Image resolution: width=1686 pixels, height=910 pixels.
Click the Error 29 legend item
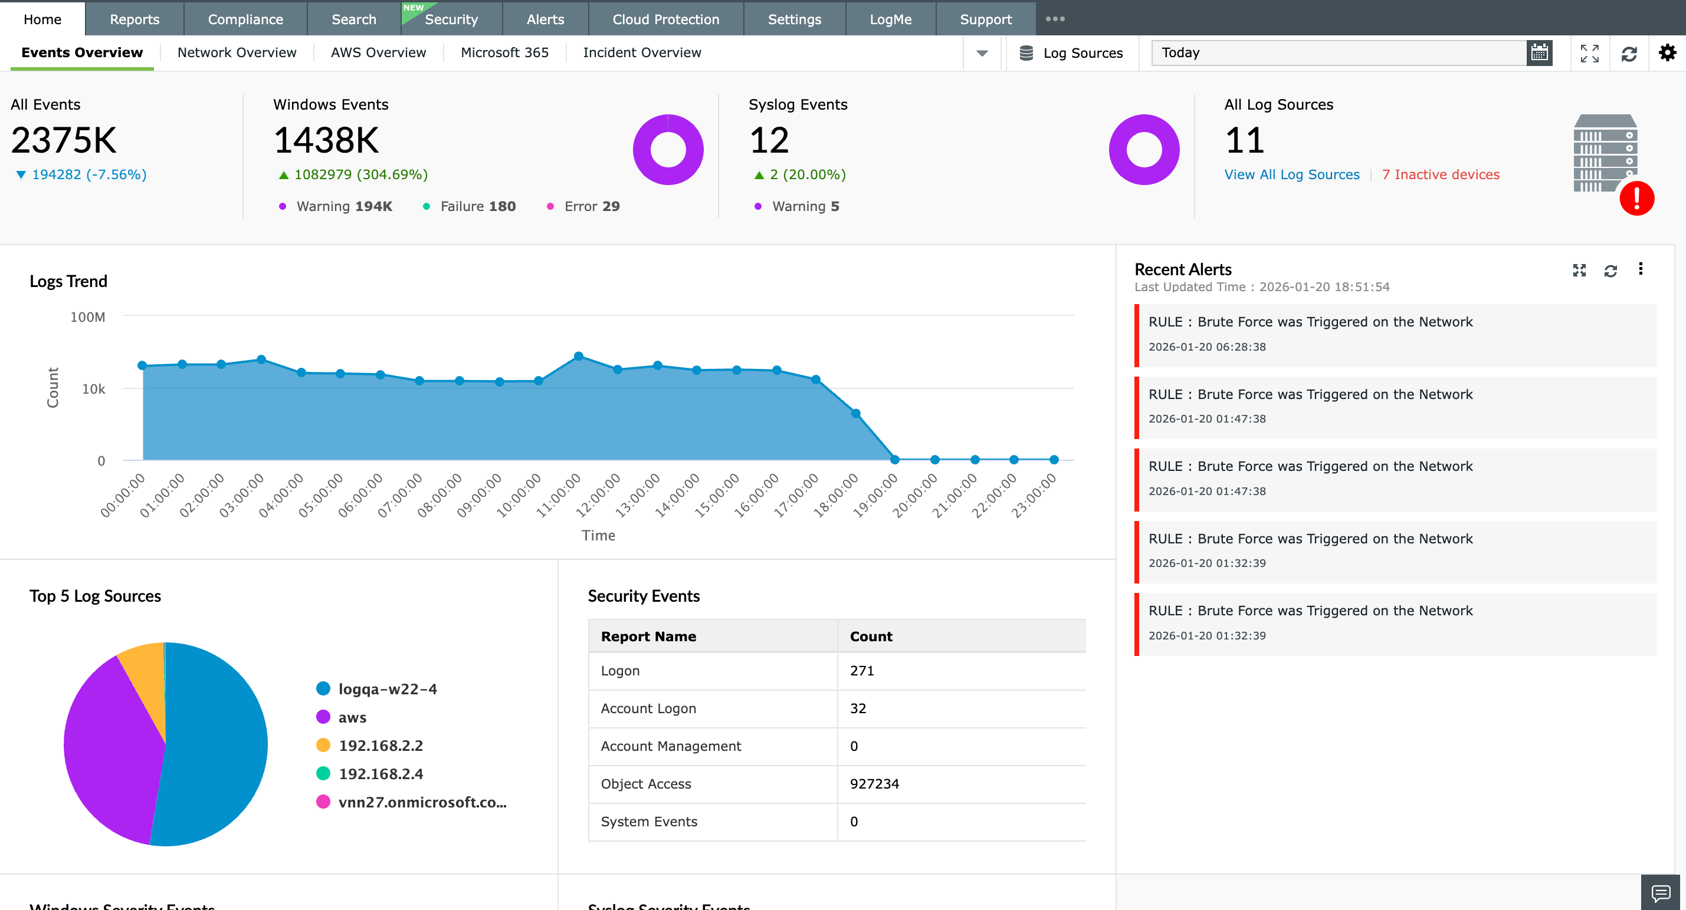[583, 207]
